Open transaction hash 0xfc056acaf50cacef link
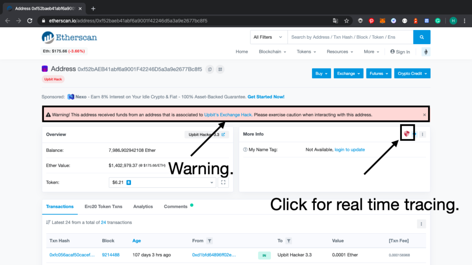Screen dimensions: 472x265 (72, 255)
